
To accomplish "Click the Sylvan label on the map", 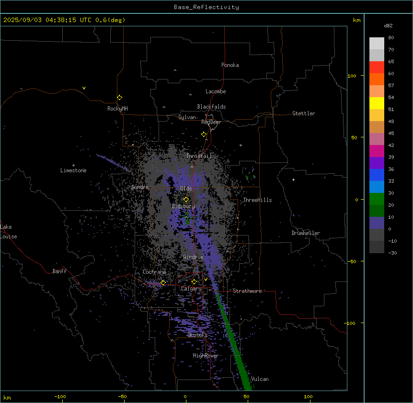I will pyautogui.click(x=187, y=117).
